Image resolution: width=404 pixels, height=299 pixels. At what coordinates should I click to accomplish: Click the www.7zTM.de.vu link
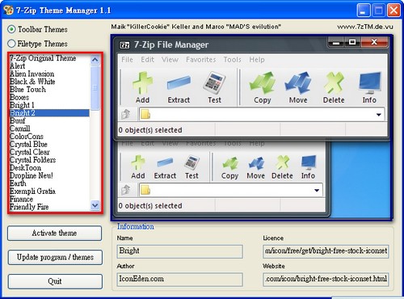[365, 27]
